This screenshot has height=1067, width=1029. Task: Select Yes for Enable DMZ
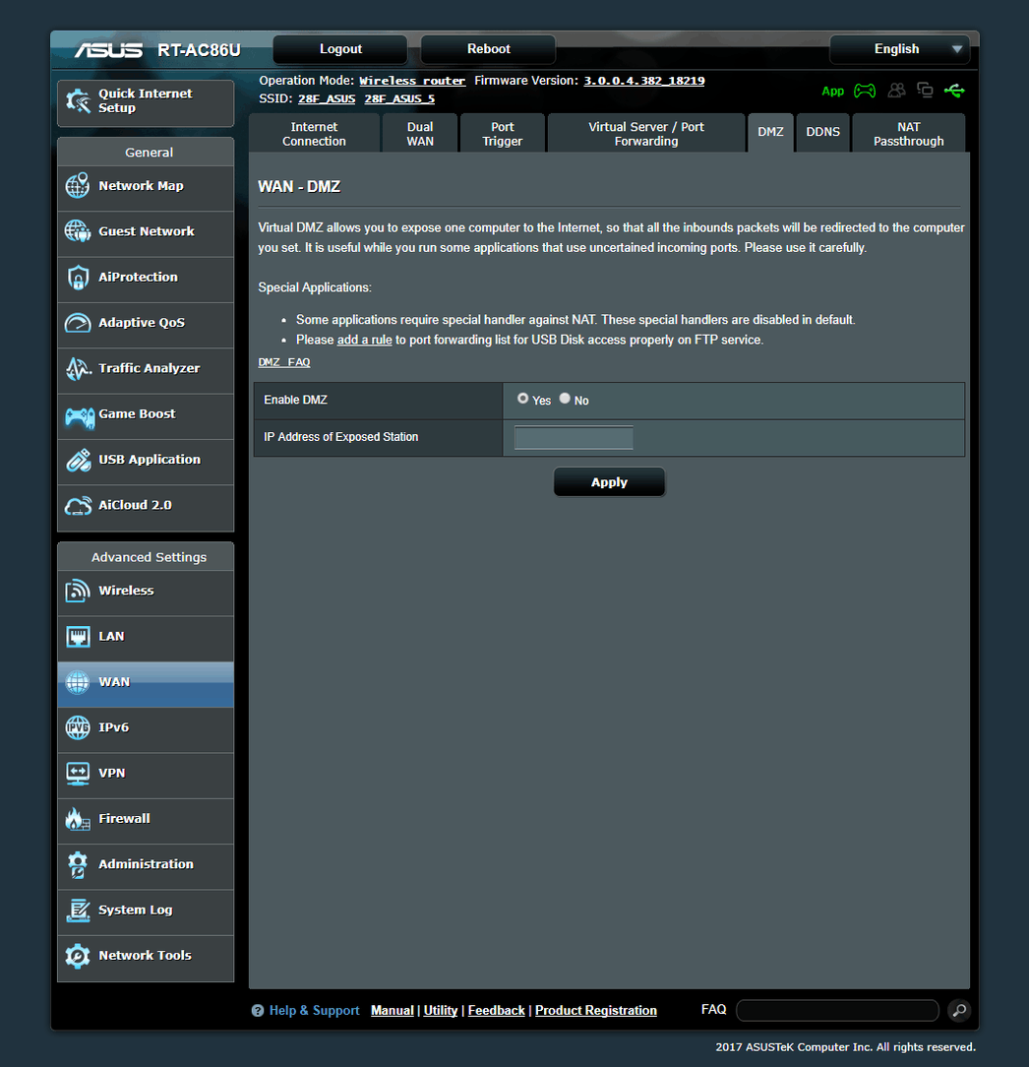(522, 398)
